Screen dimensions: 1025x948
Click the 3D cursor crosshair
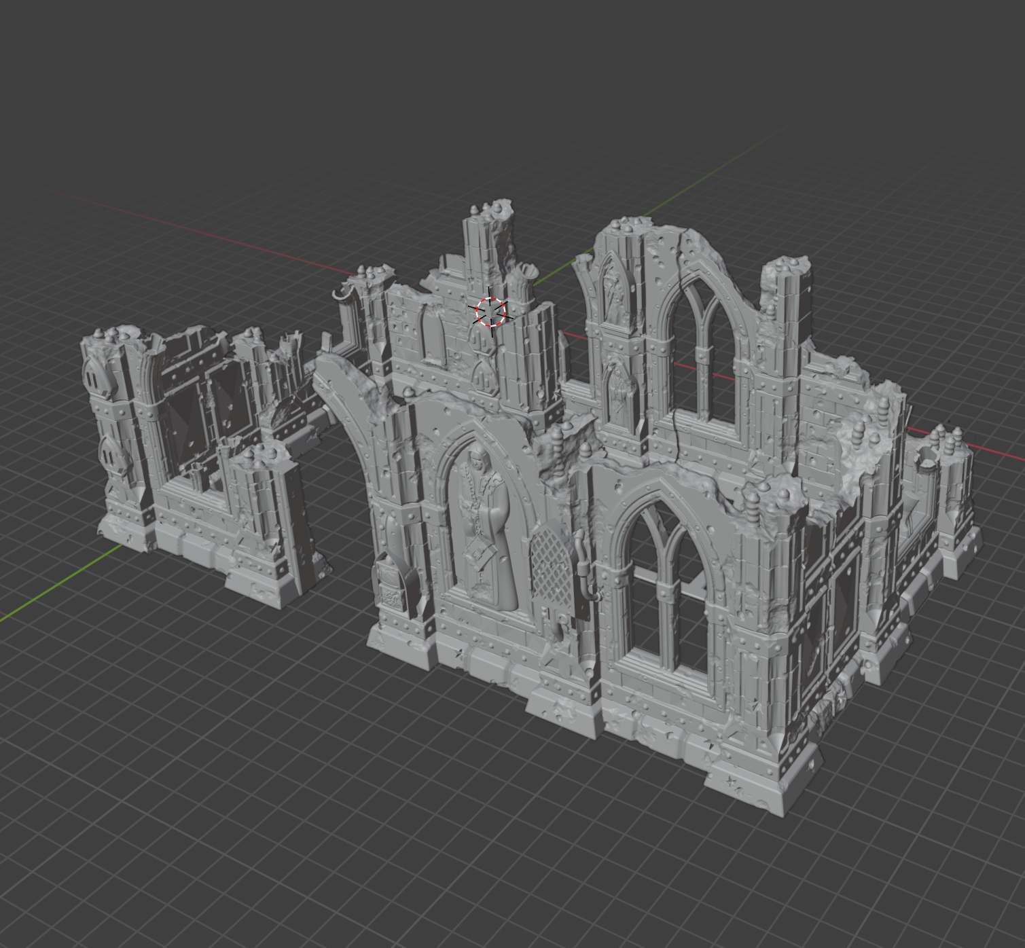491,312
